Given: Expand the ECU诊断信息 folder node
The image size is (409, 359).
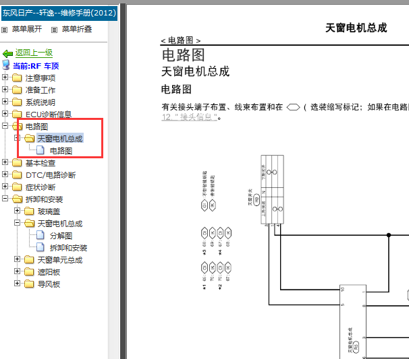Looking at the screenshot, I should pos(5,114).
